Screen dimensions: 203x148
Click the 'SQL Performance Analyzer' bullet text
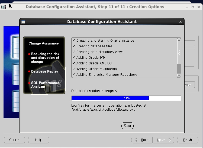[x=45, y=85]
